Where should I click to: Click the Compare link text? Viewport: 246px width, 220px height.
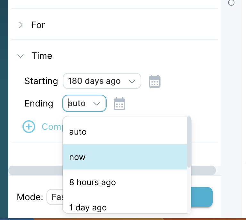click(x=52, y=127)
